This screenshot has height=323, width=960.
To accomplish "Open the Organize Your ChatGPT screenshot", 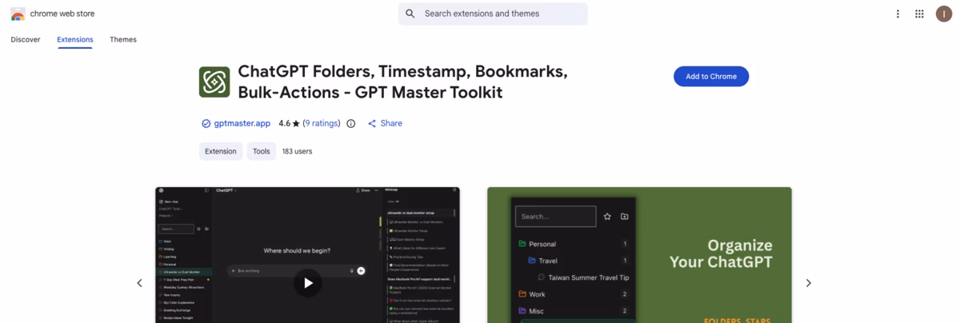I will tap(639, 255).
